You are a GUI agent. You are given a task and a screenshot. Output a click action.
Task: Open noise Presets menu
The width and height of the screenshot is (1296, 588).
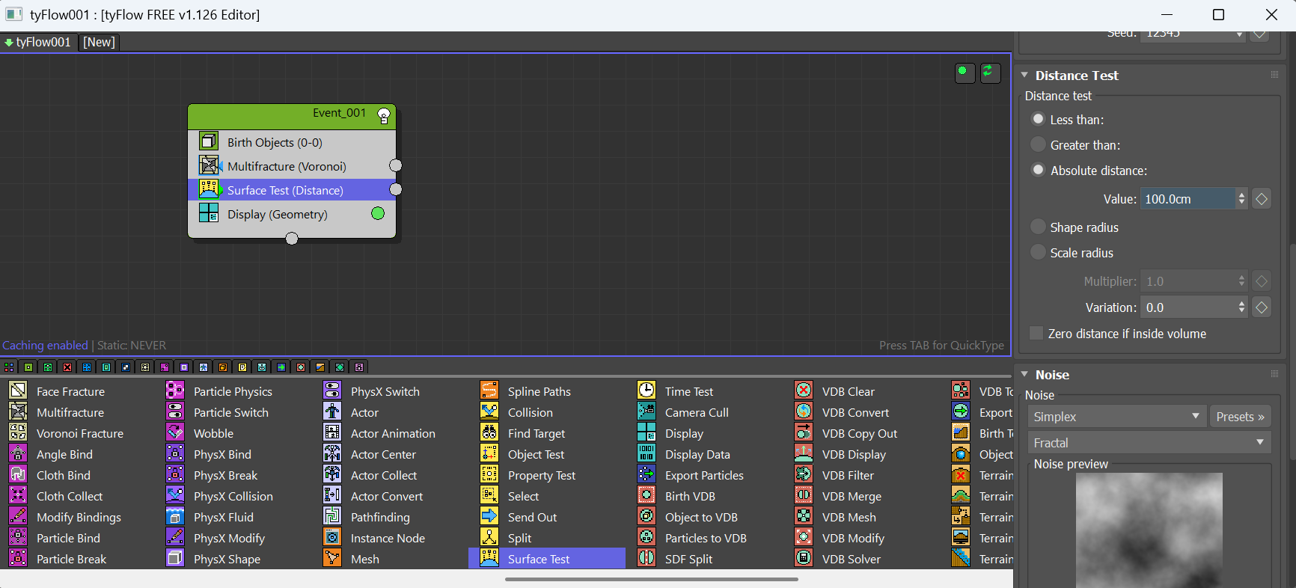1240,417
